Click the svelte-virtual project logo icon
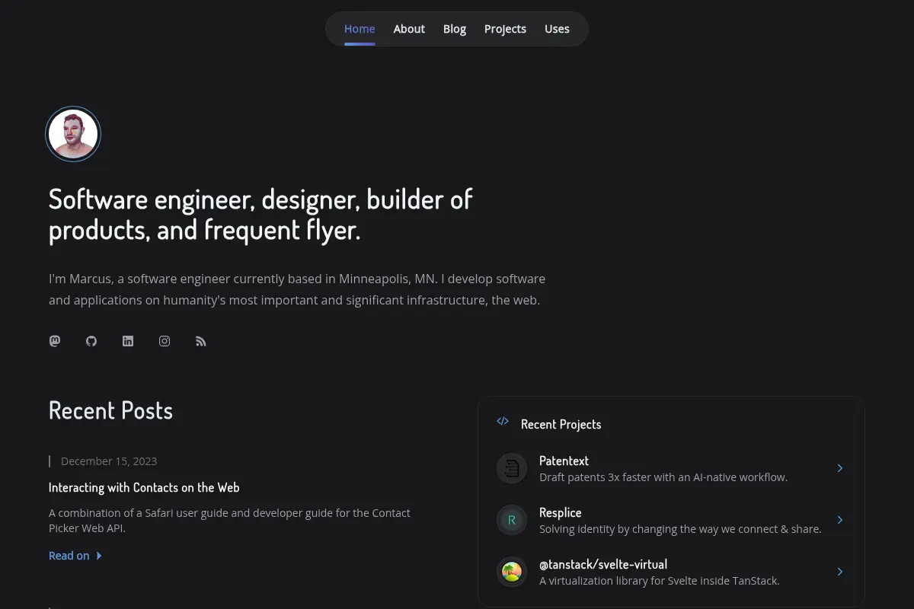Screen dimensions: 914x609 512,572
